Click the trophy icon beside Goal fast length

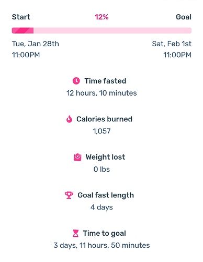69,195
